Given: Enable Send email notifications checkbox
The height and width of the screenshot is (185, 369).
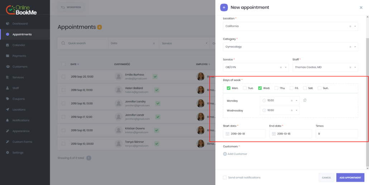Looking at the screenshot, I should (x=225, y=177).
